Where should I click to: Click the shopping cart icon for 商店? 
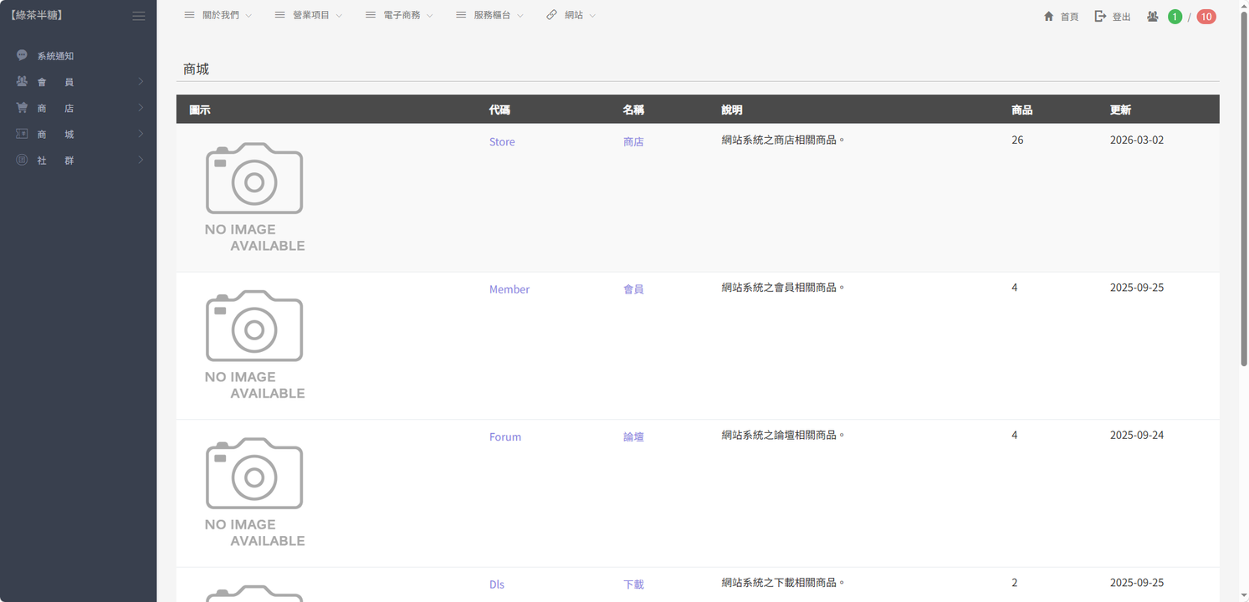[22, 108]
